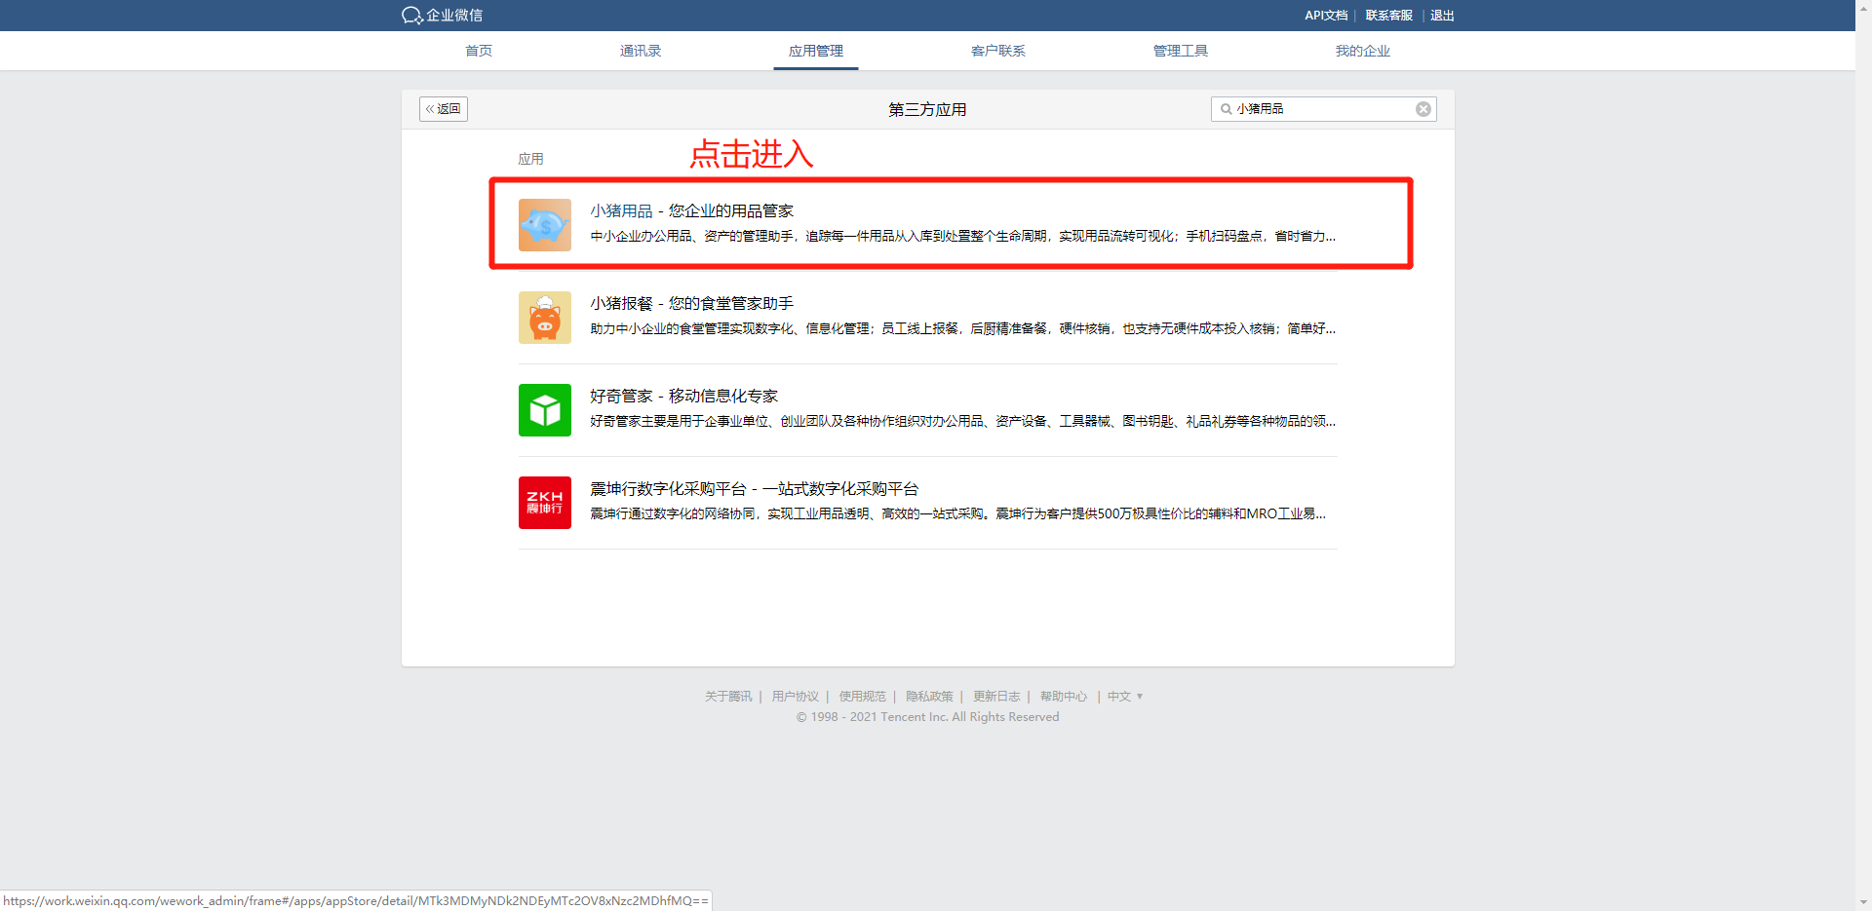Viewport: 1872px width, 911px height.
Task: Open the 用户协议 footer link
Action: [x=796, y=697]
